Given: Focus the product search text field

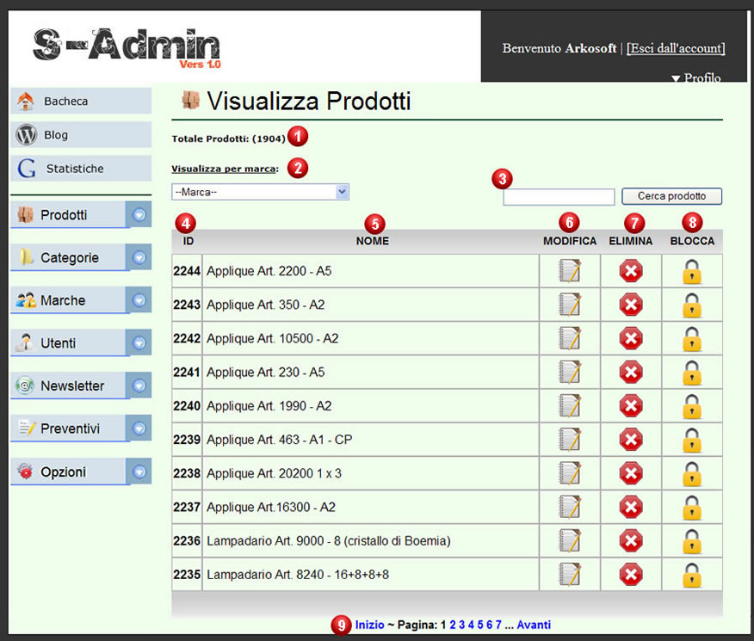Looking at the screenshot, I should pyautogui.click(x=559, y=197).
